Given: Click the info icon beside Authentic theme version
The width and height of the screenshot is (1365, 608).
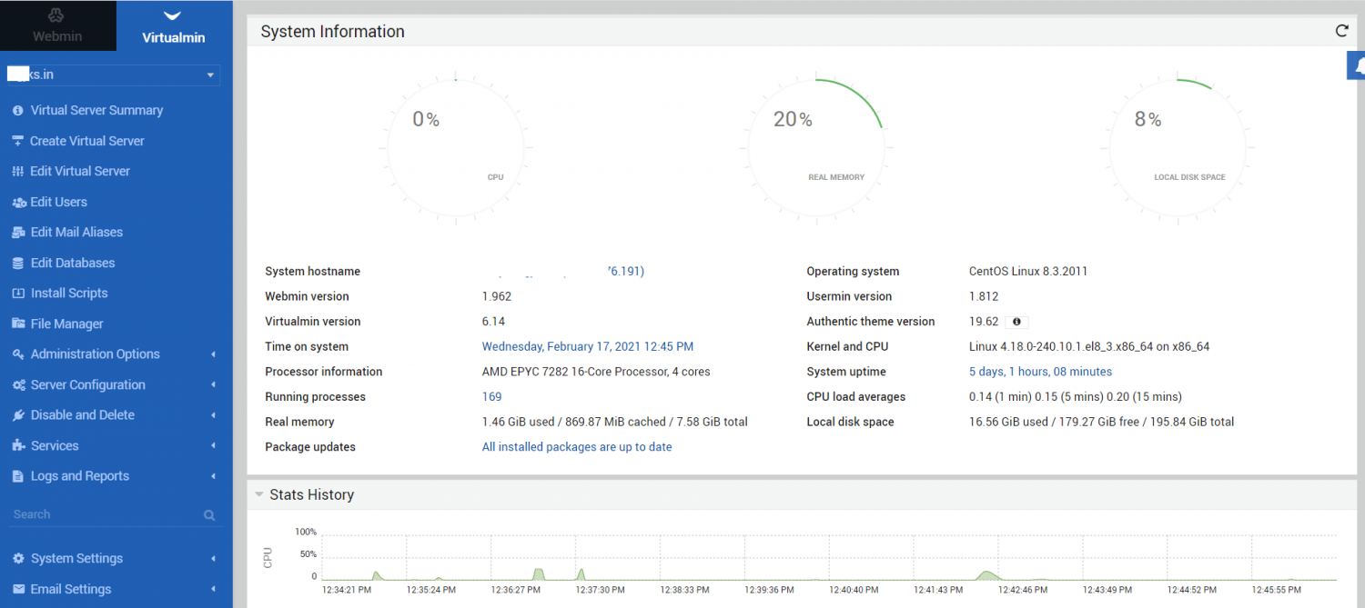Looking at the screenshot, I should pos(1017,321).
